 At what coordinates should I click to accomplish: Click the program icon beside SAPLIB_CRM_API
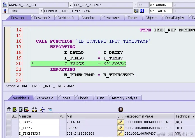[x=5, y=5]
